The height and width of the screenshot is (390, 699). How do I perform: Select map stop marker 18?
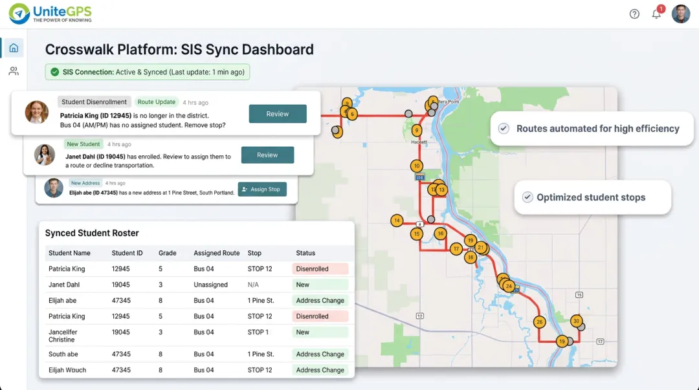(471, 257)
